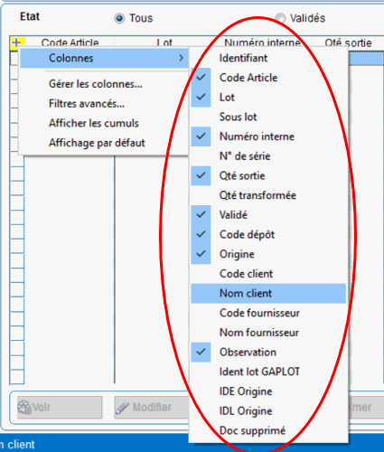384x452 pixels.
Task: Select the Validés radio button
Action: pos(280,19)
